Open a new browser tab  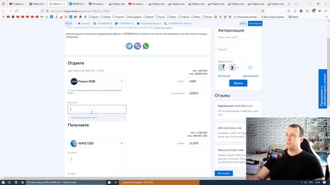pos(289,4)
